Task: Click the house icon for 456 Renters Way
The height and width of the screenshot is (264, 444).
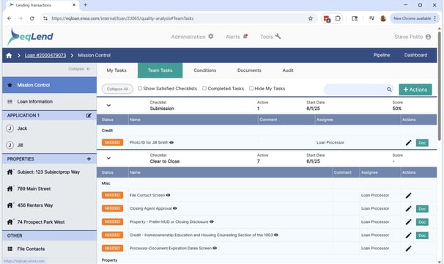Action: coord(10,205)
